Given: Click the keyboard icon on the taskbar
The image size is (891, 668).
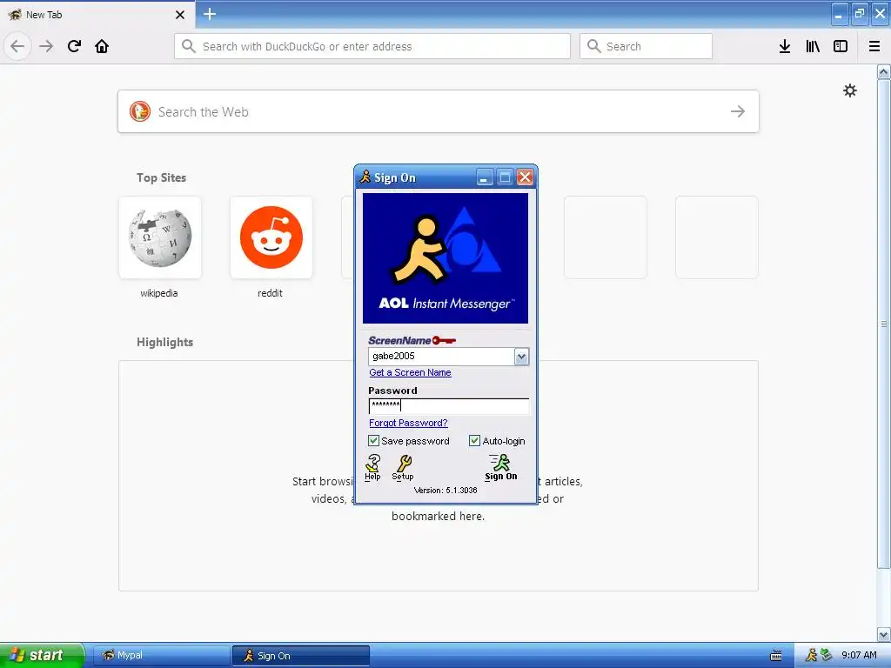Looking at the screenshot, I should (775, 656).
